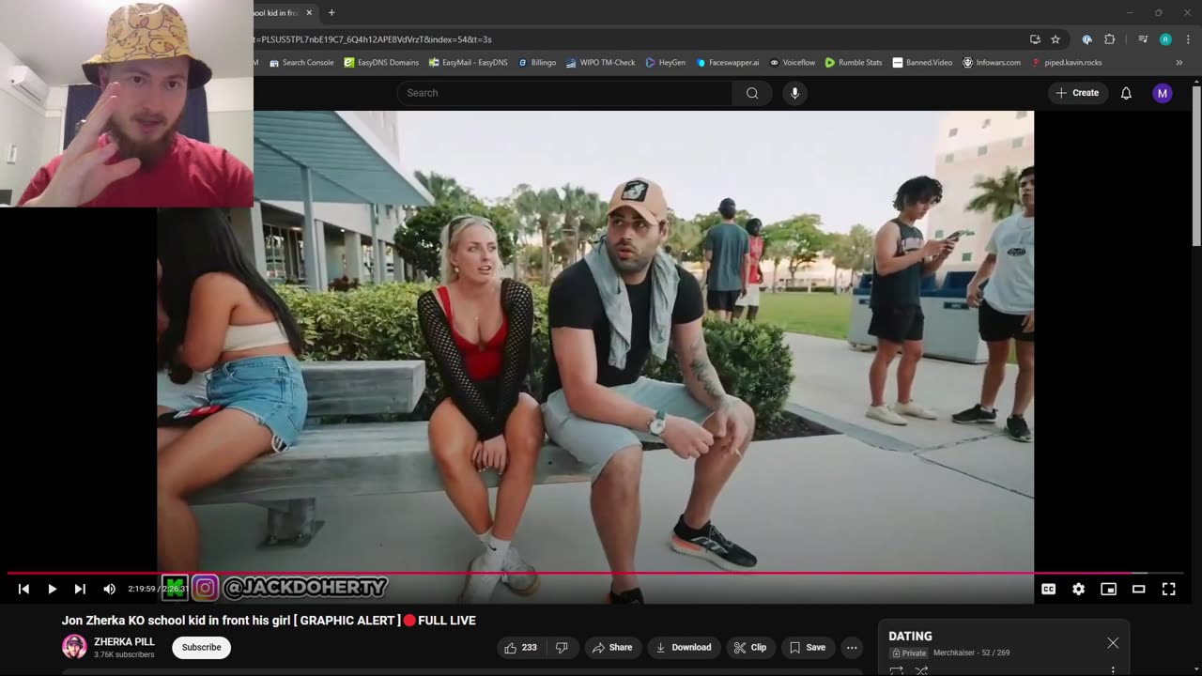Image resolution: width=1202 pixels, height=676 pixels.
Task: Open Search Console bookmark
Action: coord(301,63)
